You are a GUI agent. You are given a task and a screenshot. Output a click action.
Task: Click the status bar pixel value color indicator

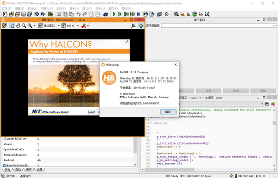(236, 176)
